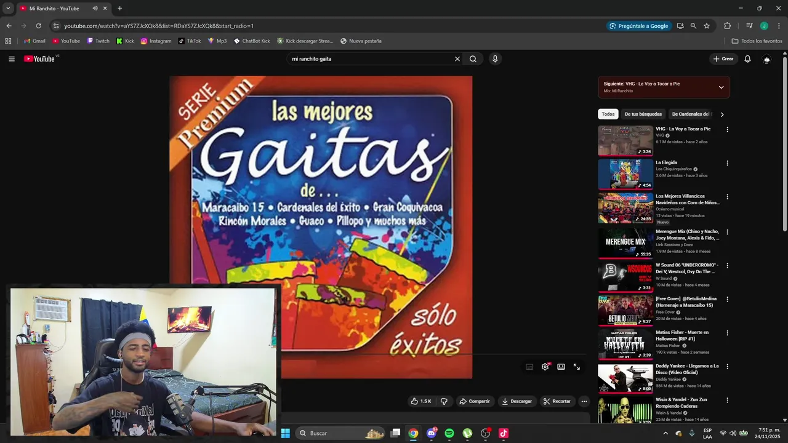The height and width of the screenshot is (443, 788).
Task: Open Chrome media controls icon
Action: tap(749, 26)
